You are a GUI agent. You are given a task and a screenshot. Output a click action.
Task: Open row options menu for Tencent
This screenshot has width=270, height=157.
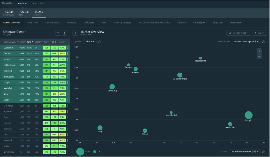(x=68, y=53)
